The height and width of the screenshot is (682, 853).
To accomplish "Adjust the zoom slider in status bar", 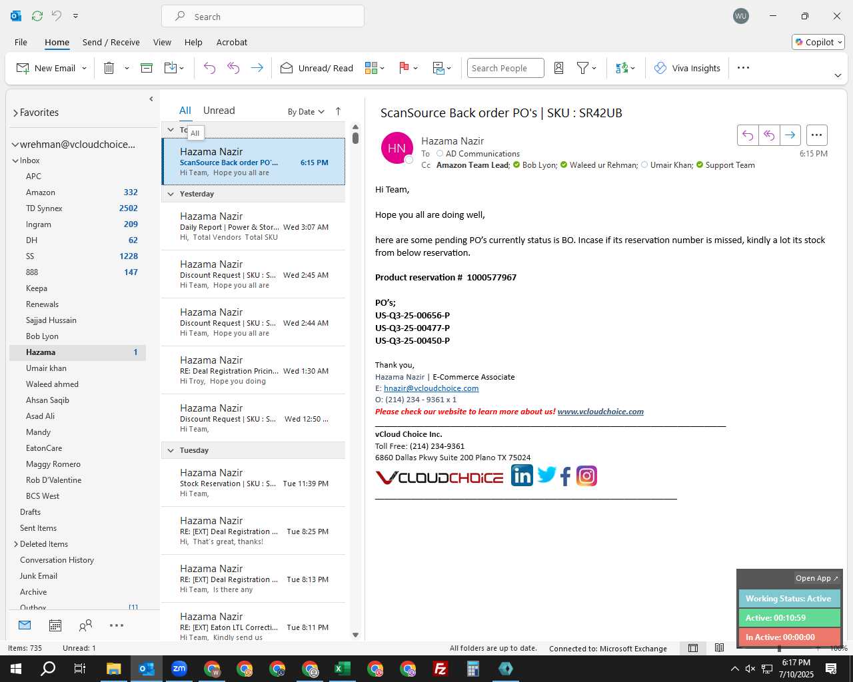I will (x=779, y=648).
